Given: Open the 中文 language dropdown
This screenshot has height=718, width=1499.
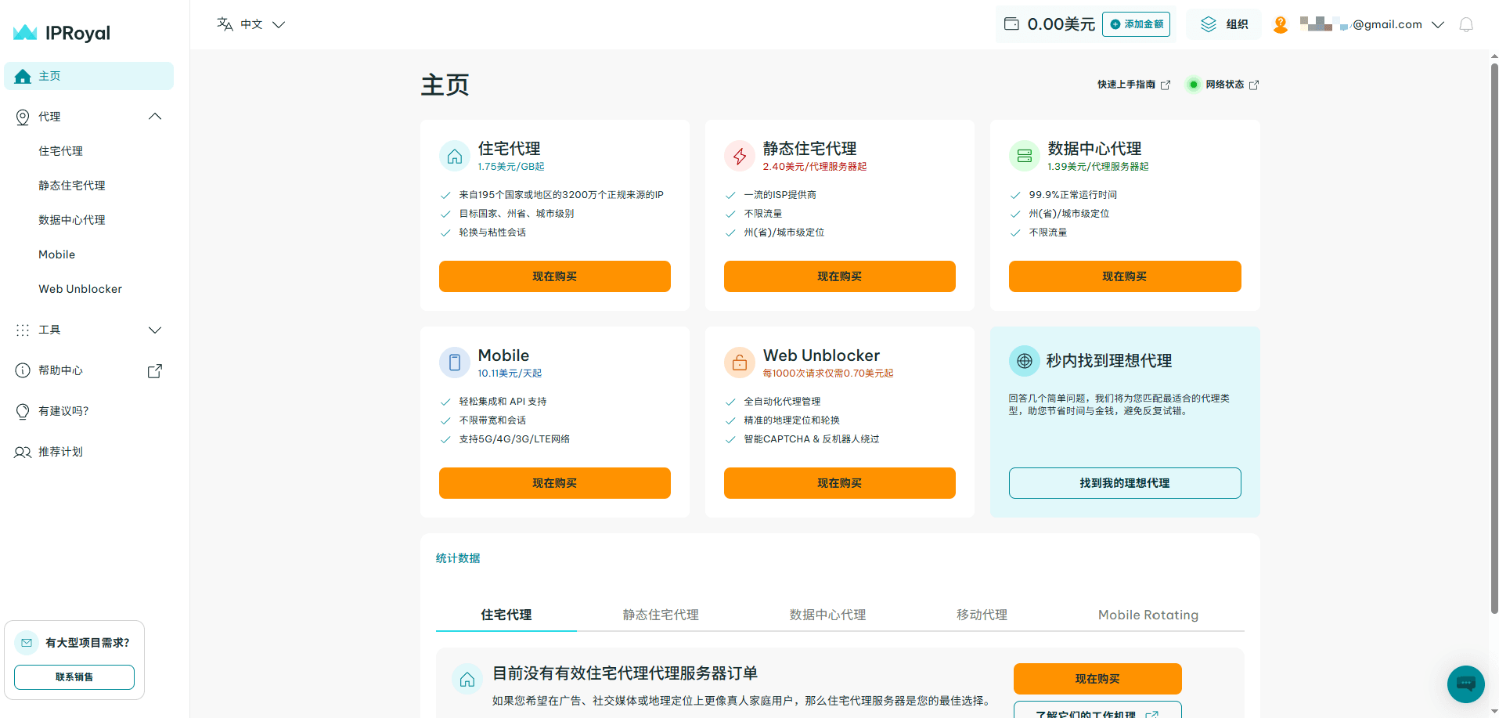Looking at the screenshot, I should [x=250, y=24].
